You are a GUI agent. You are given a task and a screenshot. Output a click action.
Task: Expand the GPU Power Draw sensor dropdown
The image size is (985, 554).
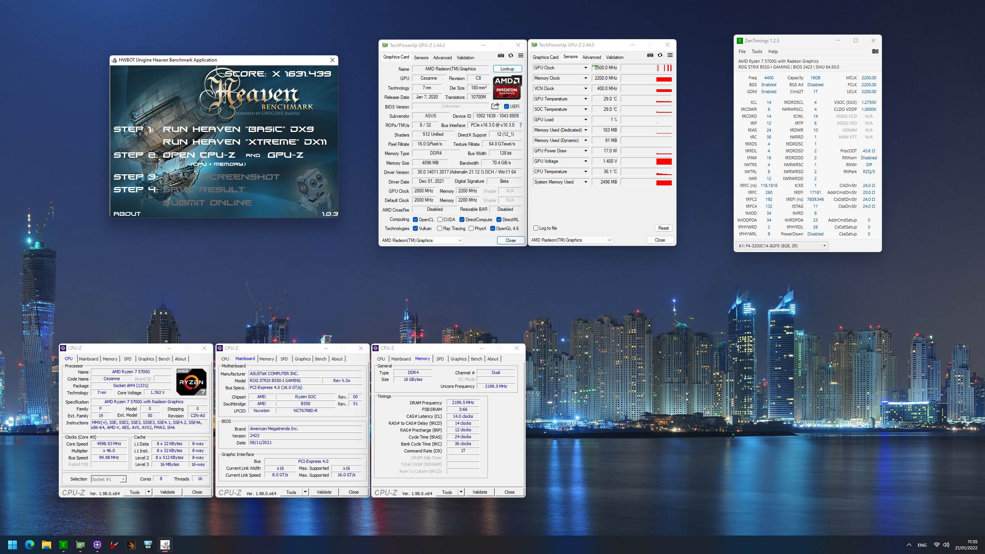586,151
